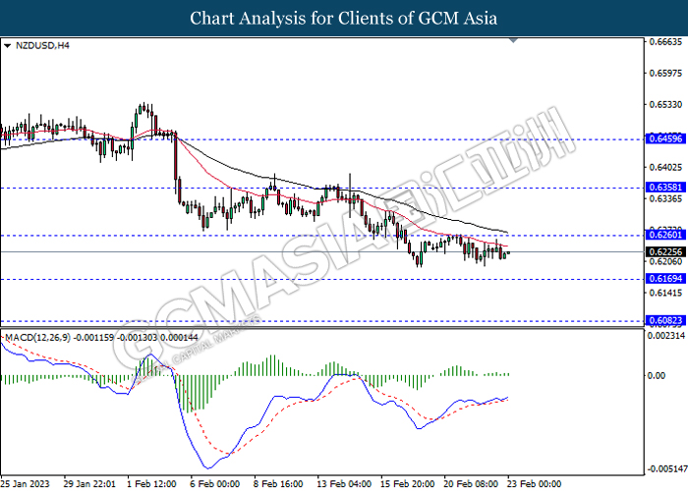This screenshot has width=688, height=491.
Task: Click the Chart Analysis for Clients header title
Action: click(x=344, y=19)
